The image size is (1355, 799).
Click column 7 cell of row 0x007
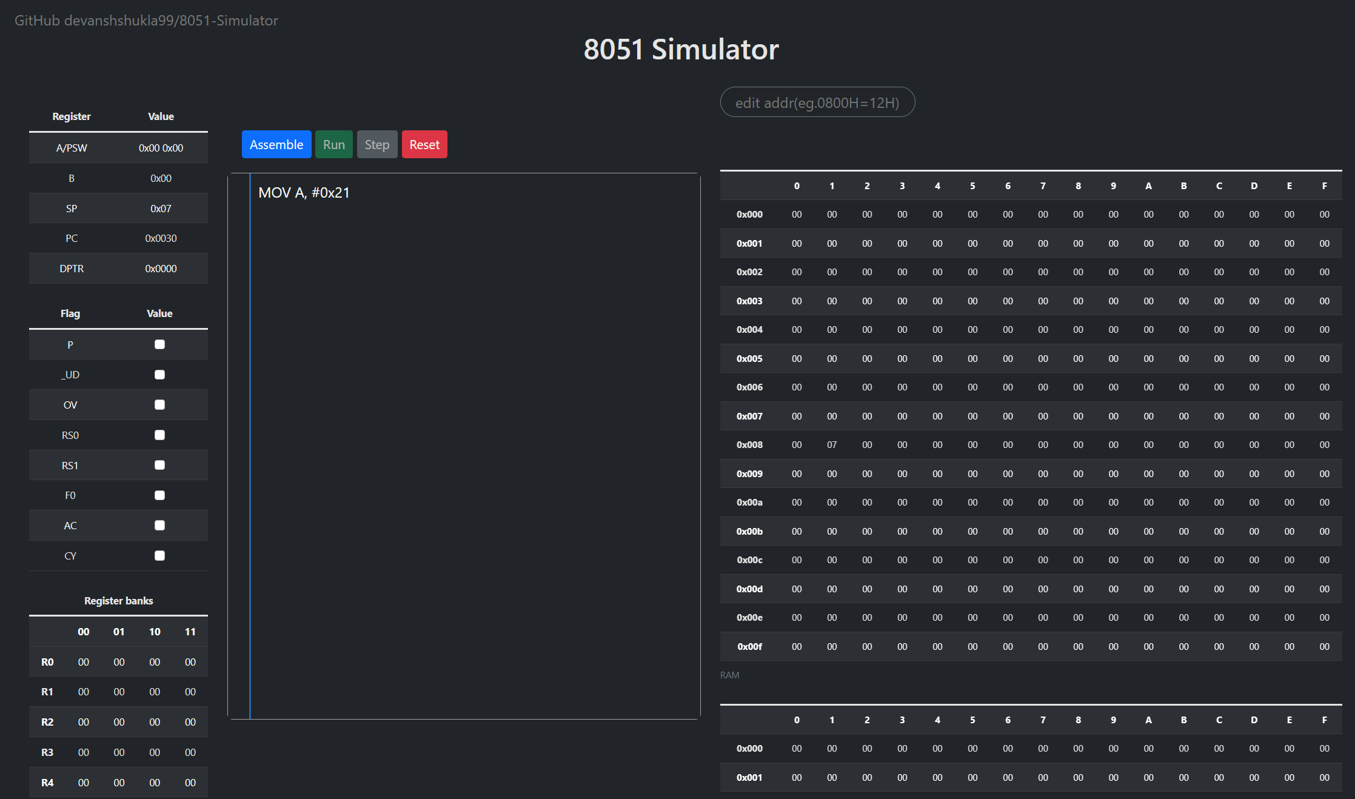(1043, 416)
